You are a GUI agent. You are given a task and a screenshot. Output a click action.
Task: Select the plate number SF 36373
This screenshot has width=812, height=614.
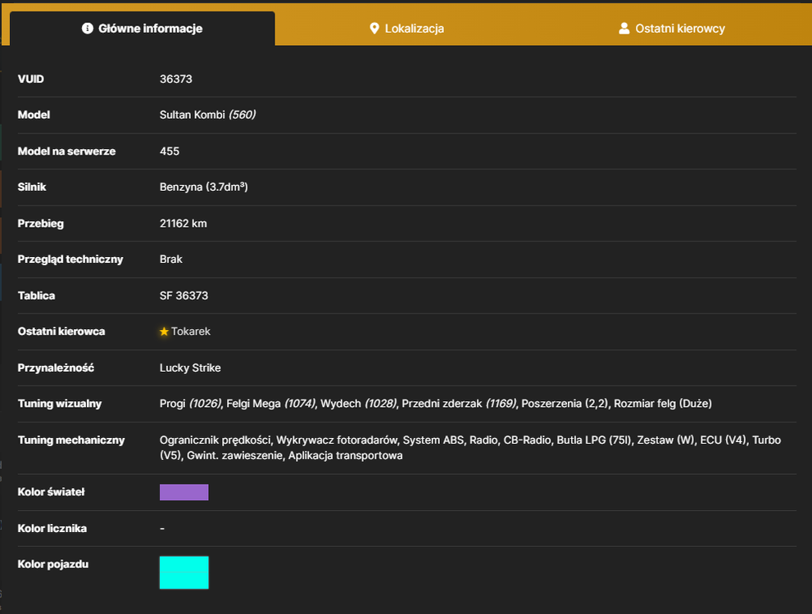point(184,296)
